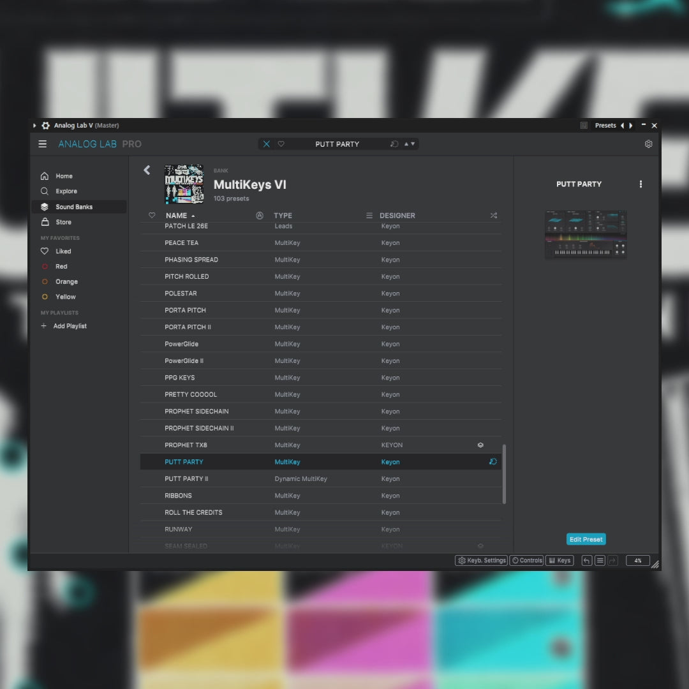Image resolution: width=689 pixels, height=689 pixels.
Task: Click the preset list scrollbar
Action: tap(504, 474)
